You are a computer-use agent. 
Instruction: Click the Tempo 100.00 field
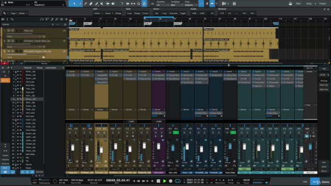[246, 180]
